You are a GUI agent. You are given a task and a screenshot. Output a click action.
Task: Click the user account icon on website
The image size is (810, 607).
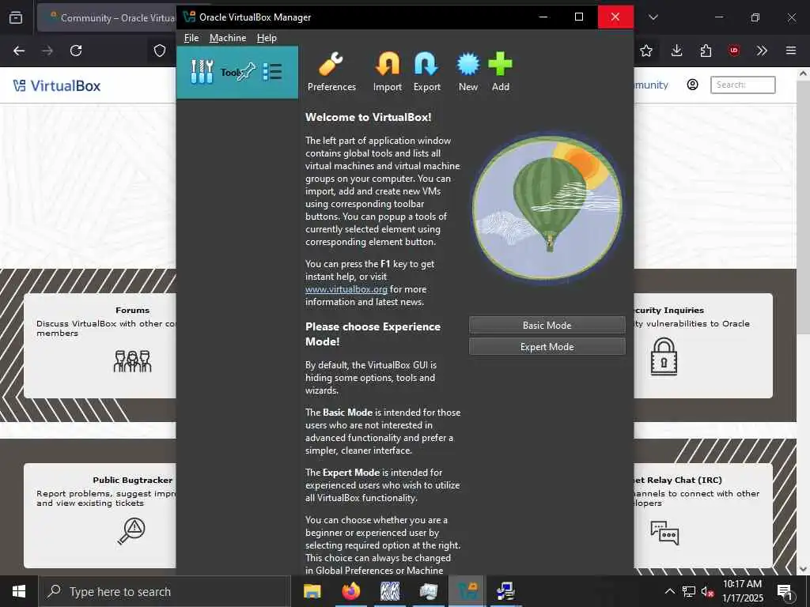(692, 85)
